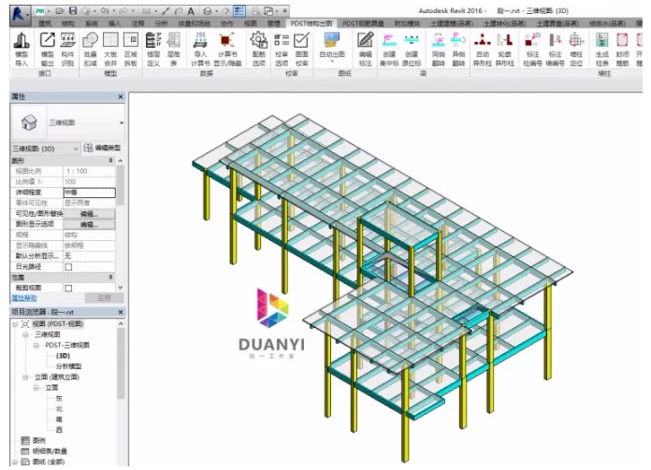
Task: Expand the 图纸 (全部) tree node
Action: (x=15, y=462)
